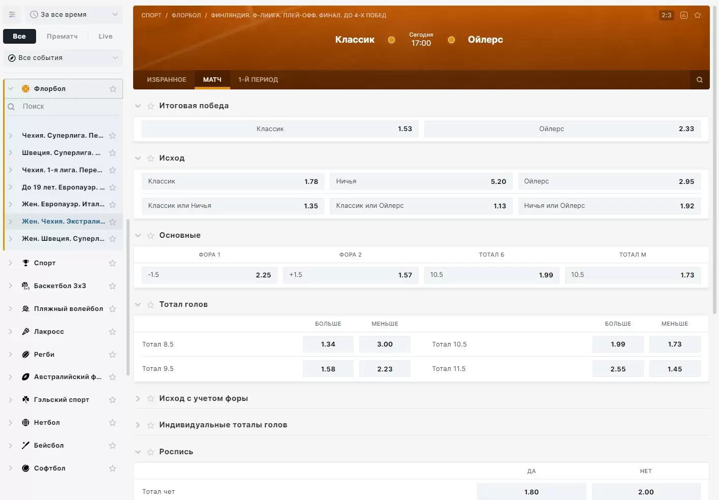
Task: Favorite the Бейсбол sport
Action: [113, 446]
